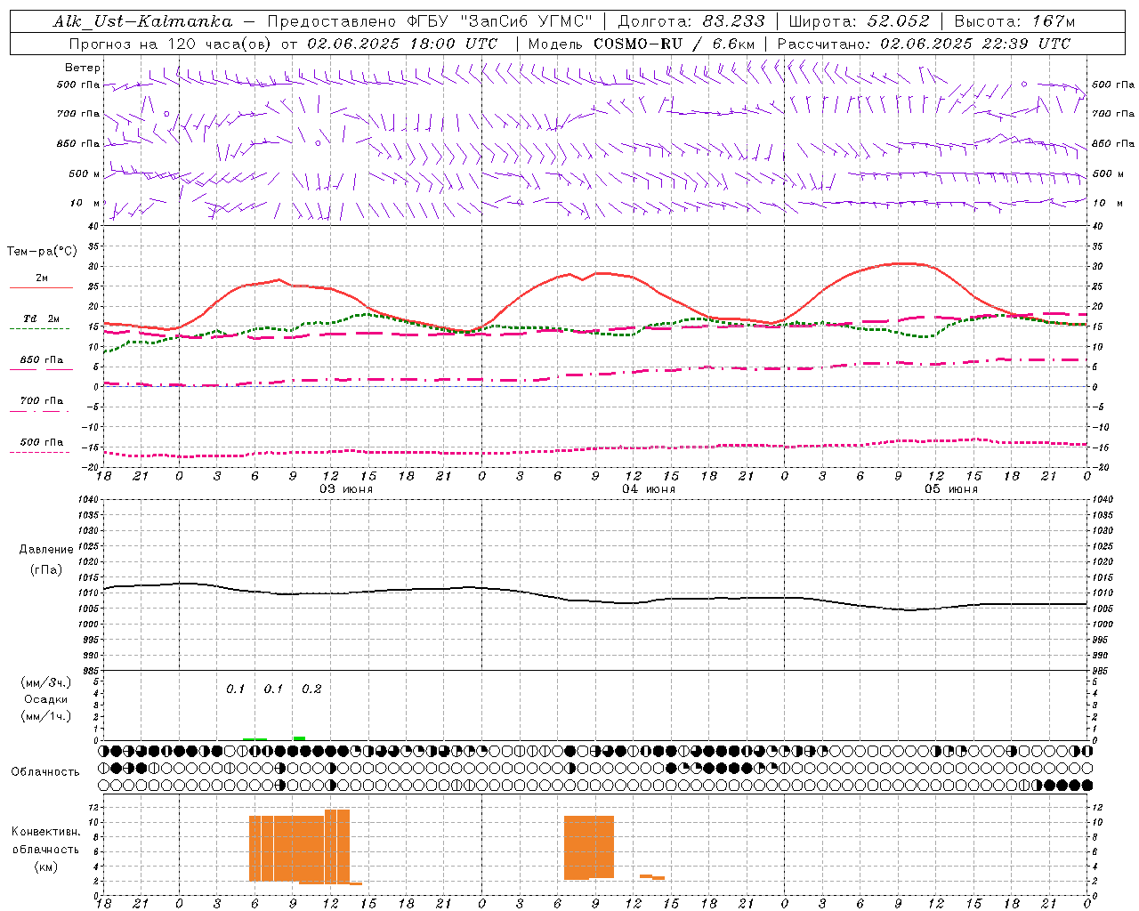The width and height of the screenshot is (1139, 911).
Task: Click the Тем-ра(°C) legend heading
Action: (x=42, y=252)
